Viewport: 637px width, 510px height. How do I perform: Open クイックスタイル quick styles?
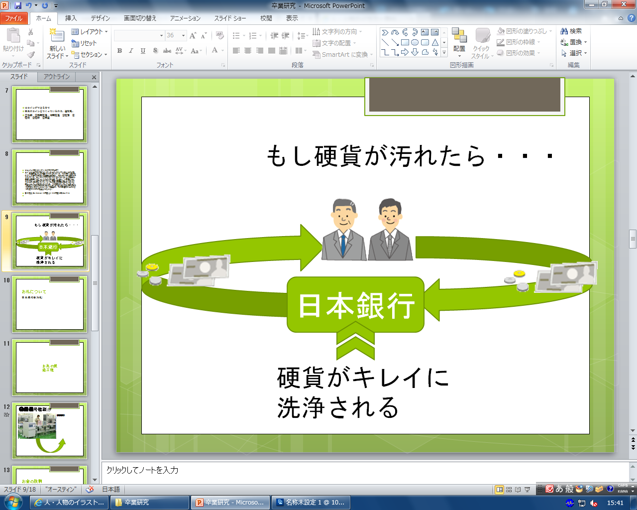tap(483, 43)
